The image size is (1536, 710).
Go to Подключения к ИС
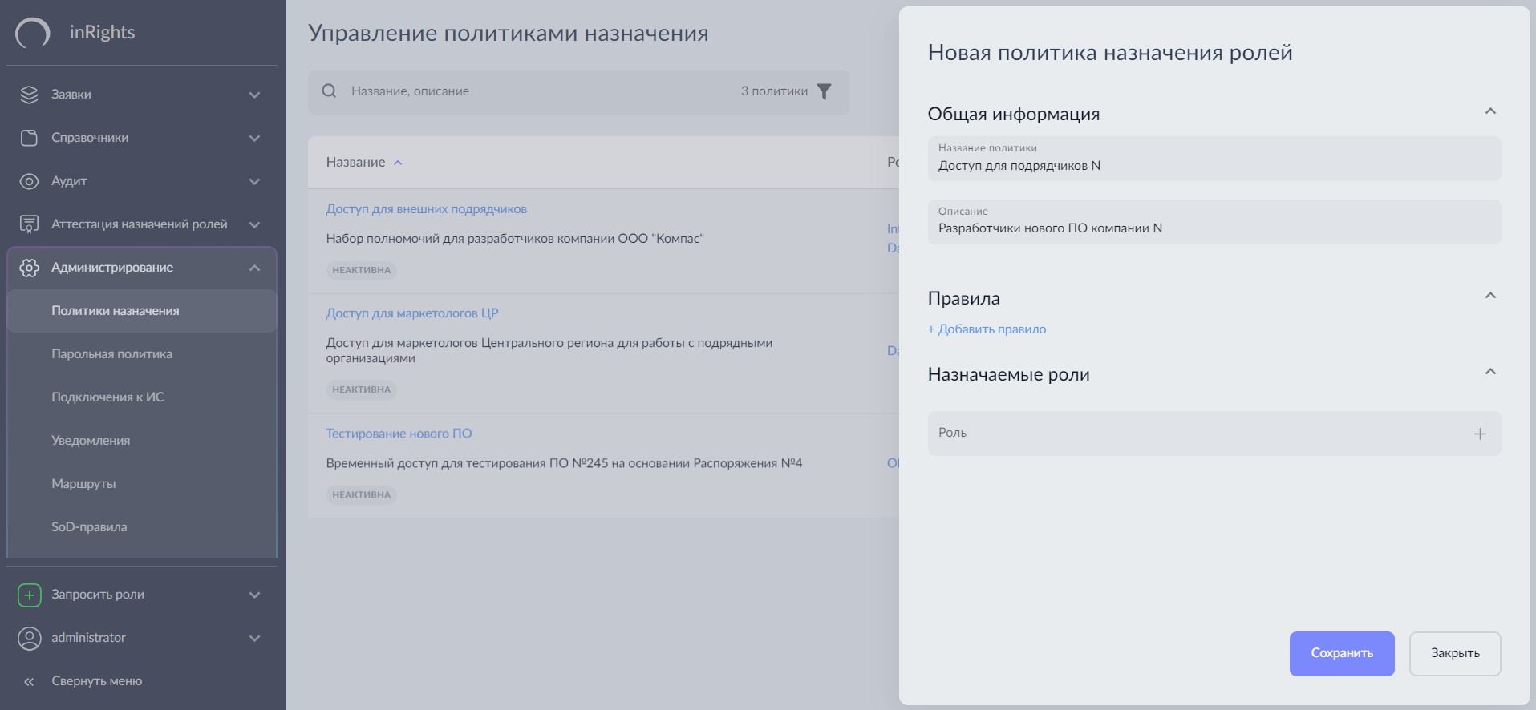click(x=107, y=397)
